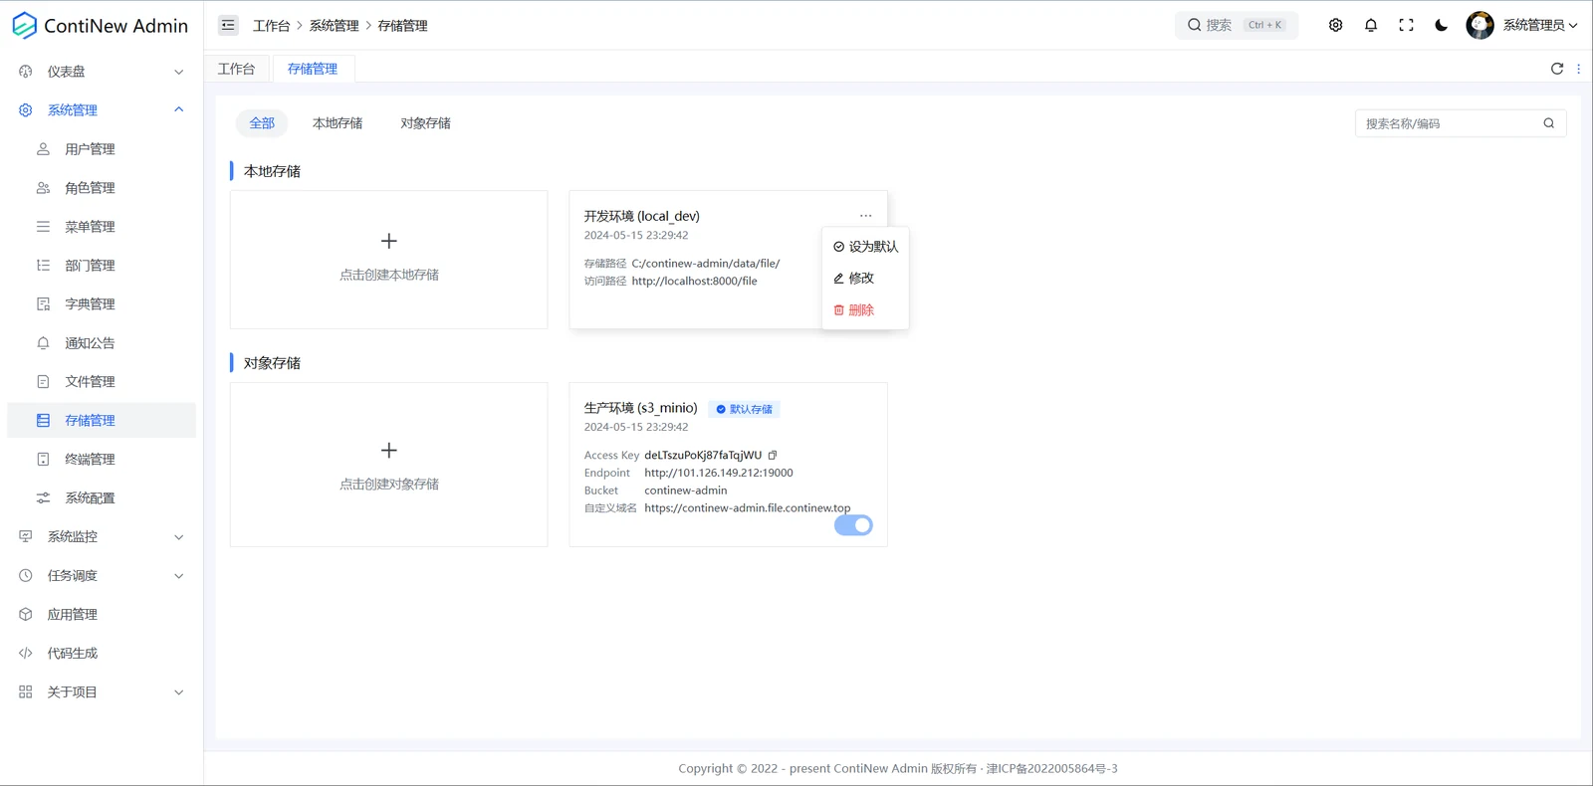The image size is (1593, 786).
Task: Choose 删除 in the context menu
Action: tap(865, 310)
